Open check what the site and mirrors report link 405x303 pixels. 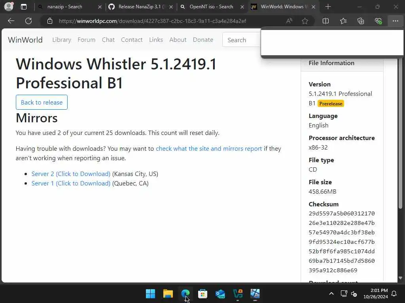209,149
